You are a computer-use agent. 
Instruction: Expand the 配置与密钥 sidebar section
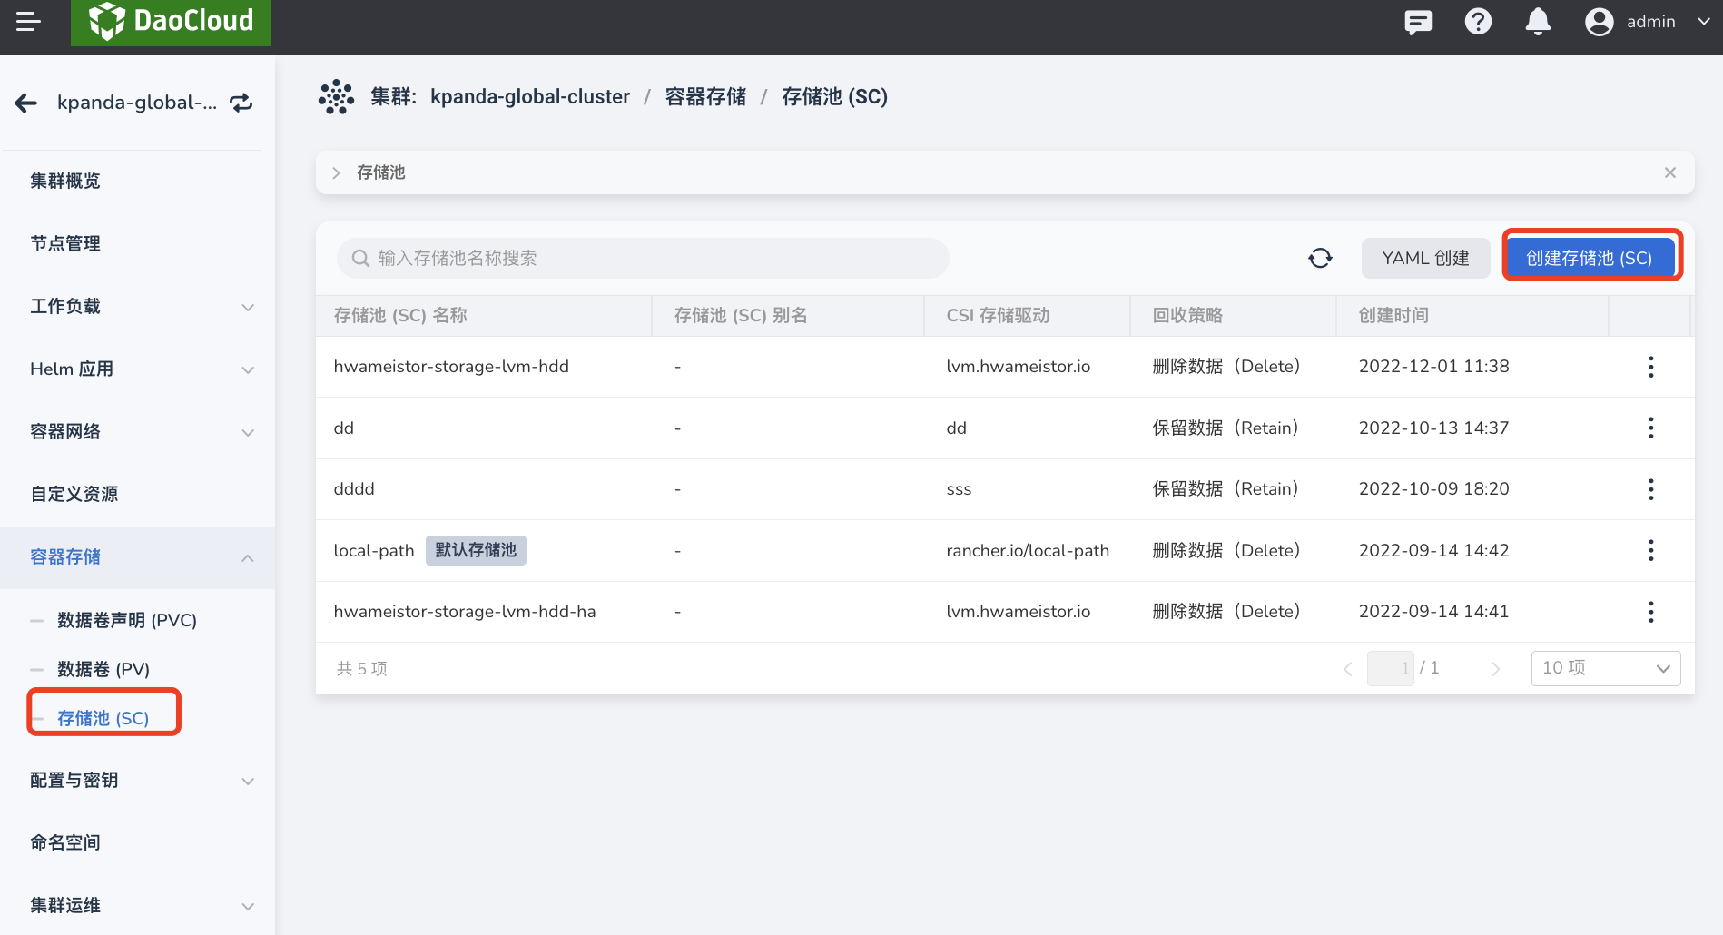[138, 781]
